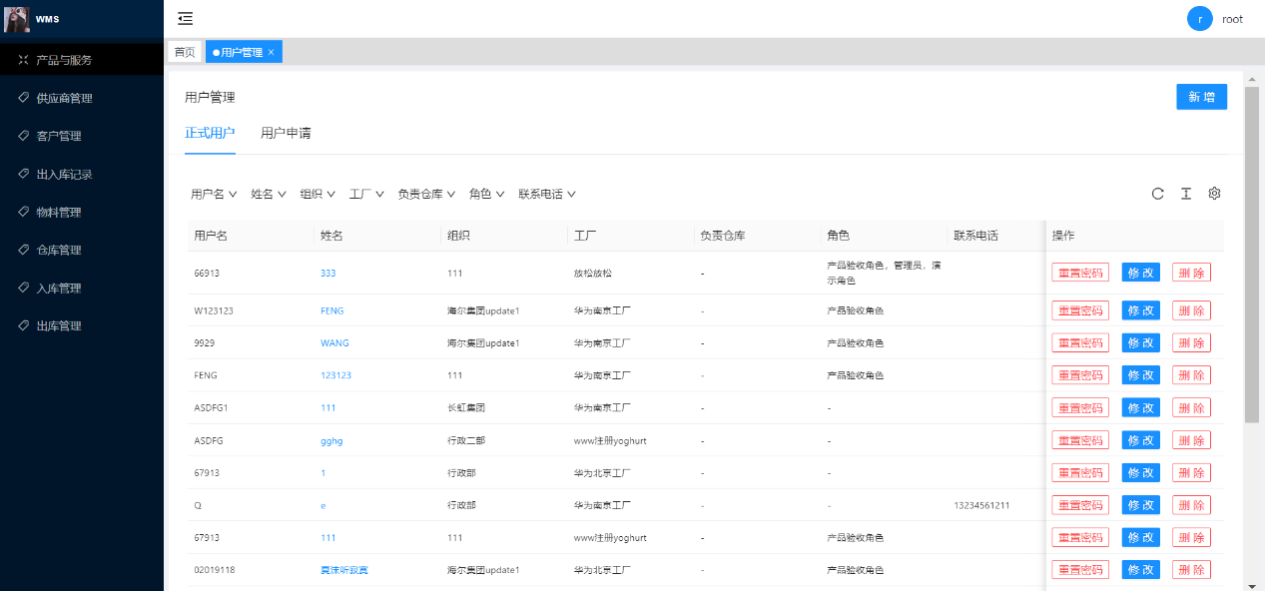Click the root user avatar

click(1199, 19)
